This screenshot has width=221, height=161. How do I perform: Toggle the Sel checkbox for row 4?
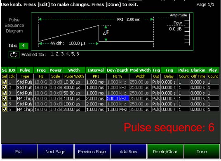pyautogui.click(x=5, y=98)
